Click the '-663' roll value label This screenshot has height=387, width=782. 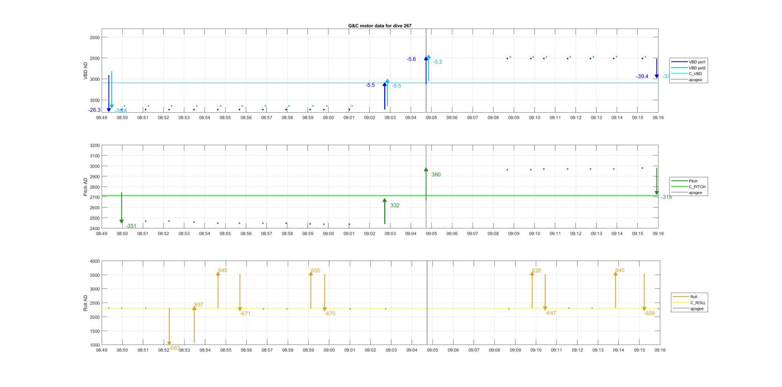175,348
